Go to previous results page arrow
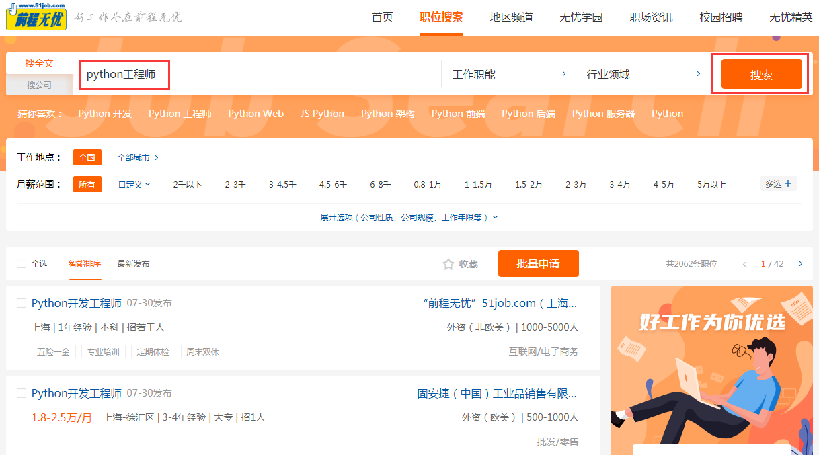The width and height of the screenshot is (819, 455). [744, 264]
